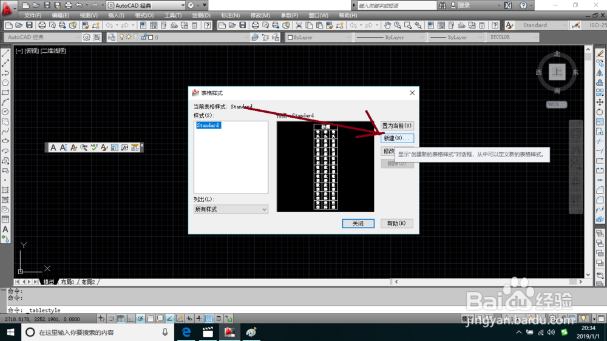Toggle Grid Display in status bar
This screenshot has height=341, width=607.
(121, 319)
